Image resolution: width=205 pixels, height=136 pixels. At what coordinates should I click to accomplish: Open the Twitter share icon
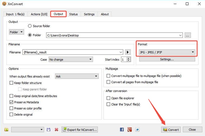(137, 129)
